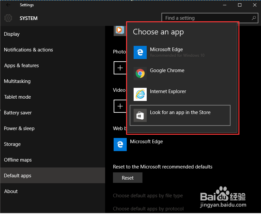
Task: Click the Store icon in chooser
Action: [140, 115]
